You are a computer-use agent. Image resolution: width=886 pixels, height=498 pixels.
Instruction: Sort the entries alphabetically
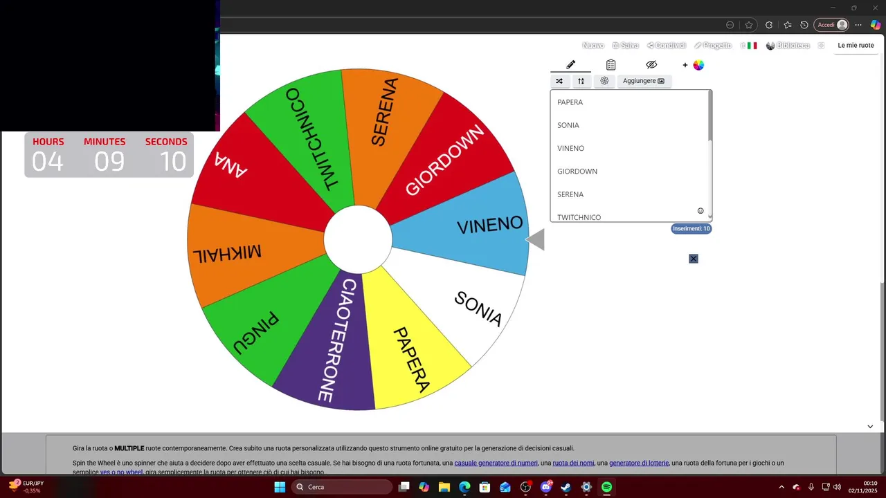[x=581, y=81]
